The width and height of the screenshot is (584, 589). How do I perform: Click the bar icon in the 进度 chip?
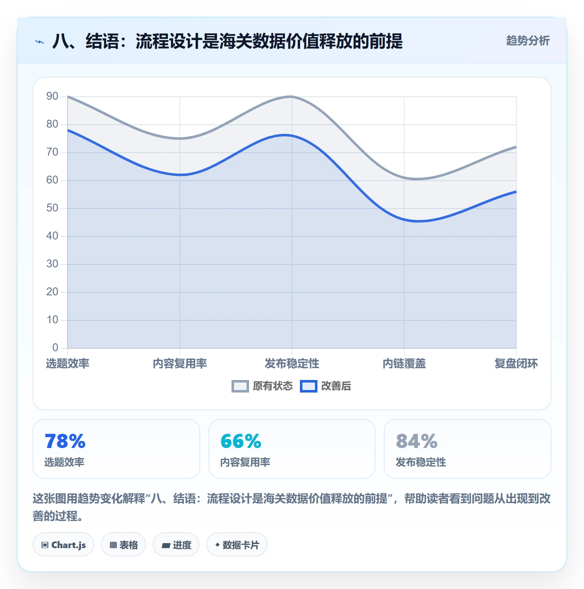coord(166,545)
